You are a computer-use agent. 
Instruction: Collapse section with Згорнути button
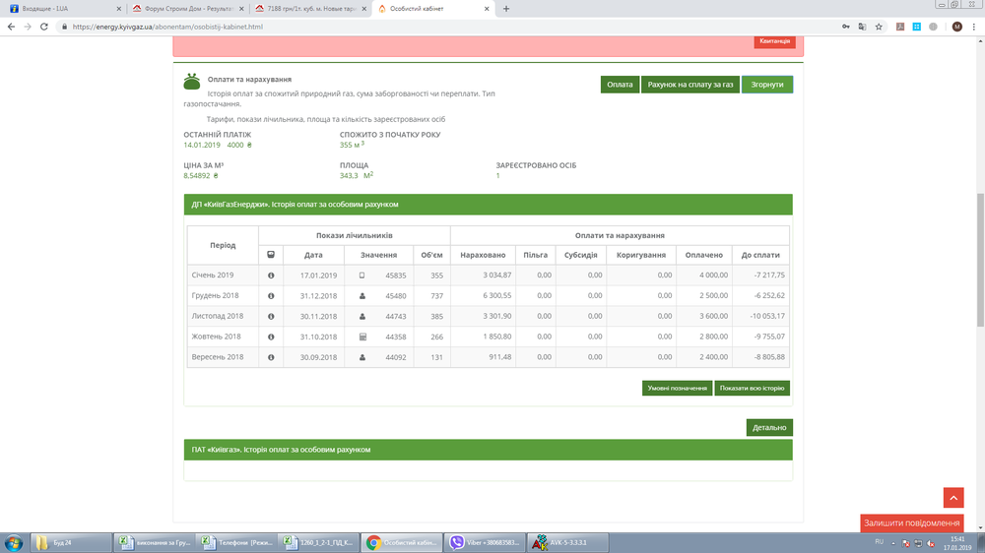[767, 84]
